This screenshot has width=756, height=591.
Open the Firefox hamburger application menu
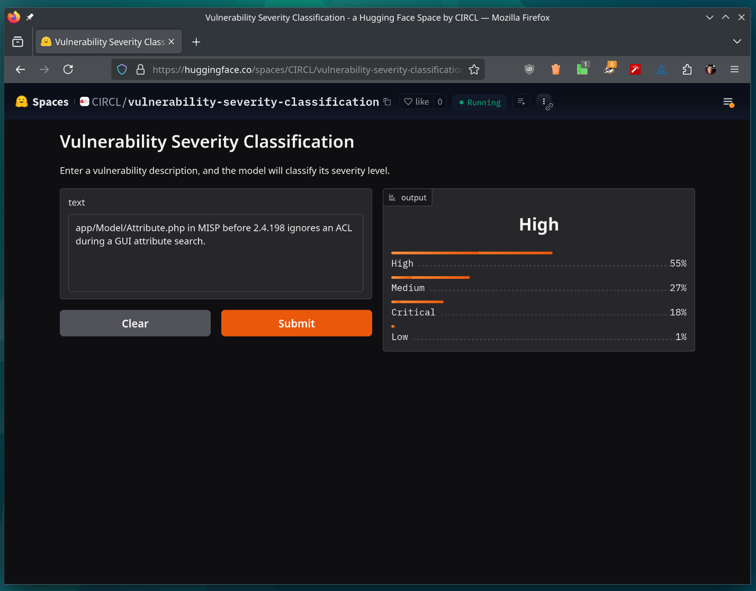click(x=734, y=69)
